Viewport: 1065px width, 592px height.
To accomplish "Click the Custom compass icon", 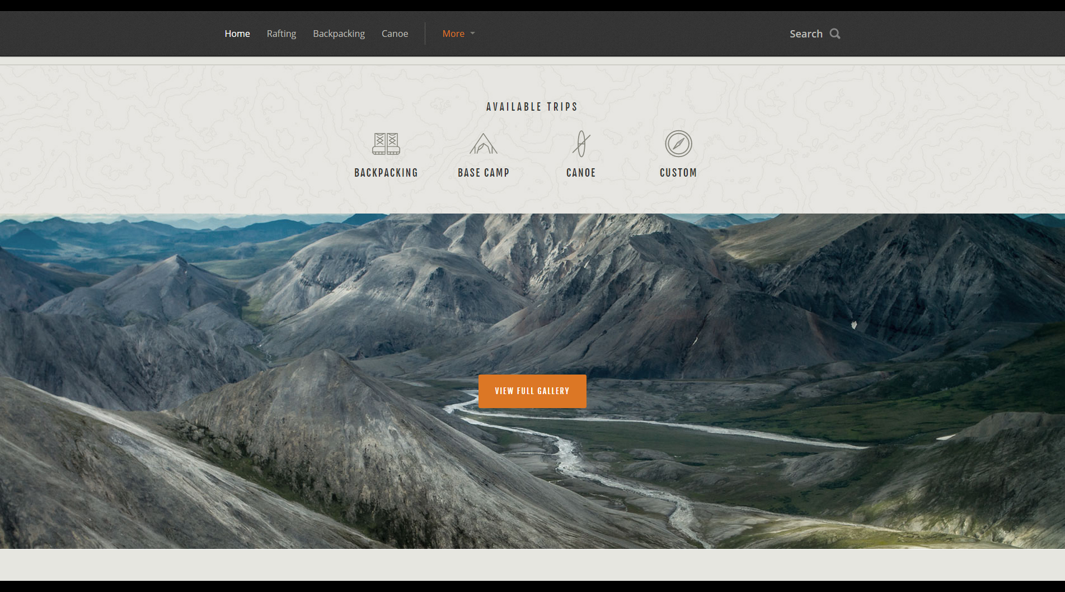I will pyautogui.click(x=678, y=144).
